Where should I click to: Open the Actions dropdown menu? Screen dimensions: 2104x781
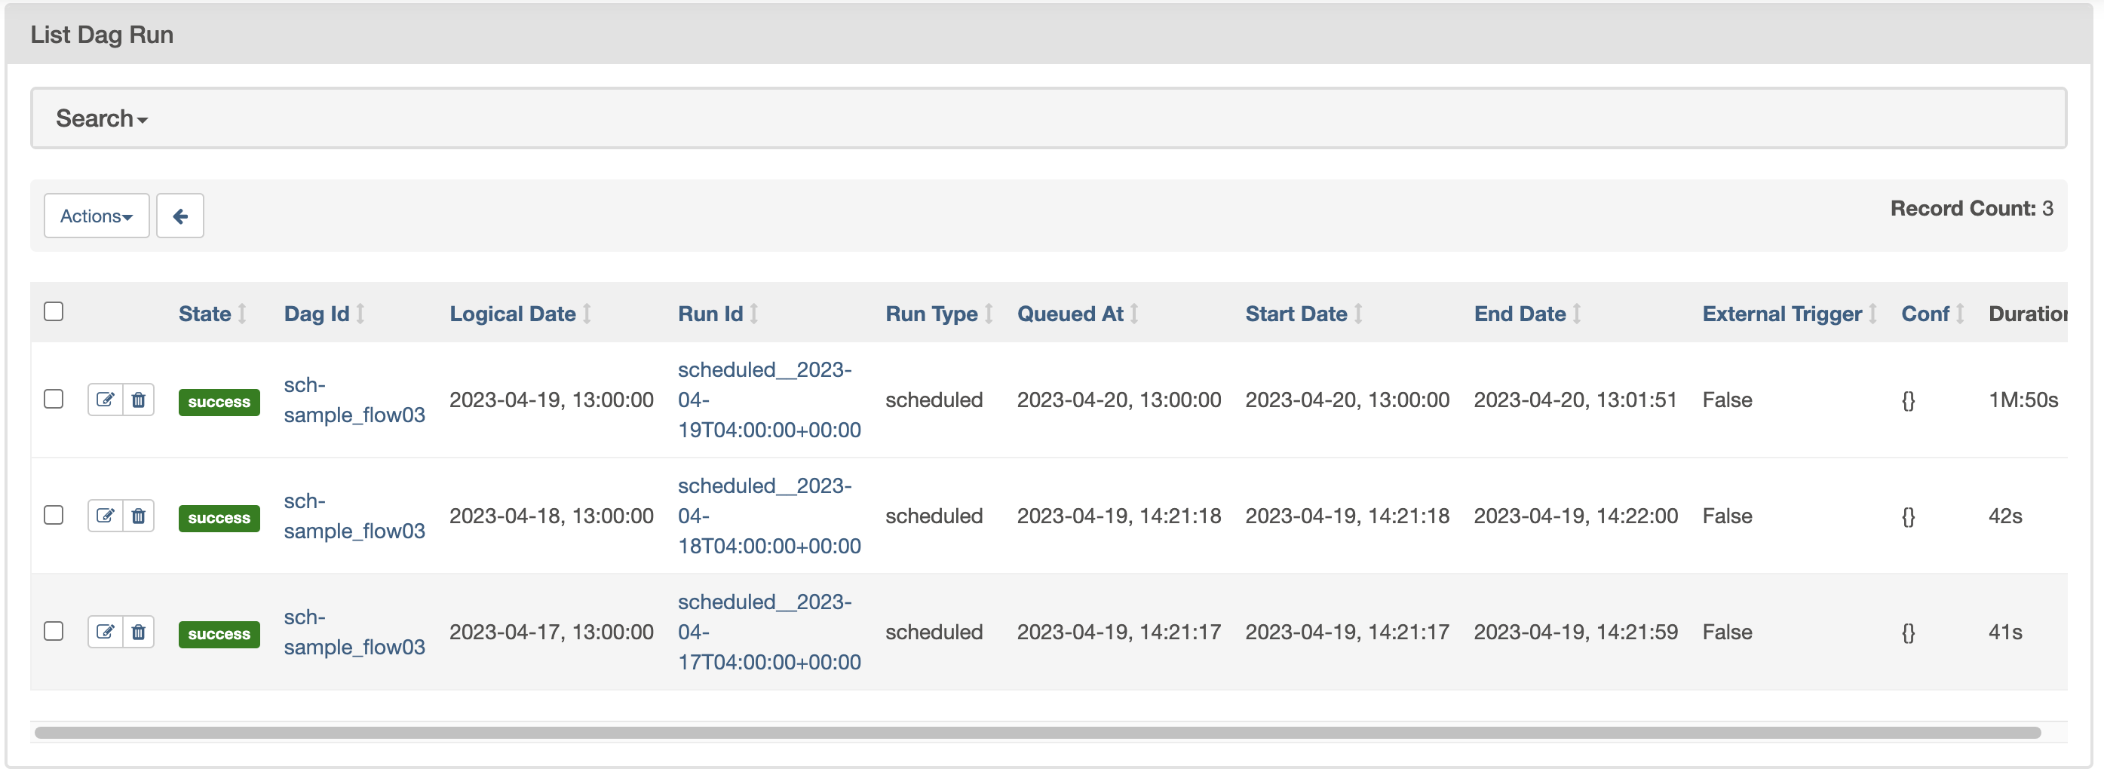point(97,216)
